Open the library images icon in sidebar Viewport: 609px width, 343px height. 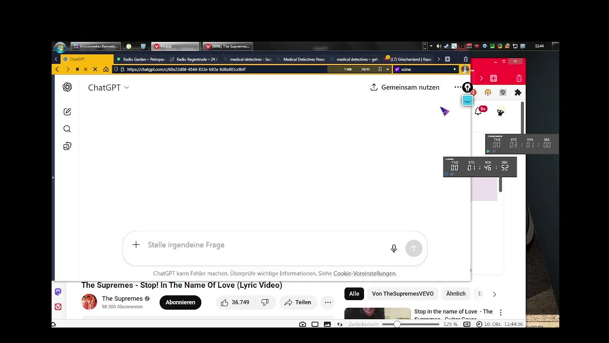pyautogui.click(x=67, y=146)
